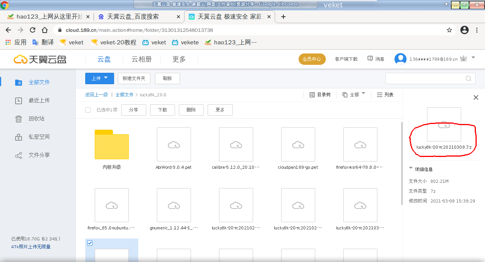The image size is (485, 262).
Task: Click 删除 button
Action: [x=191, y=110]
